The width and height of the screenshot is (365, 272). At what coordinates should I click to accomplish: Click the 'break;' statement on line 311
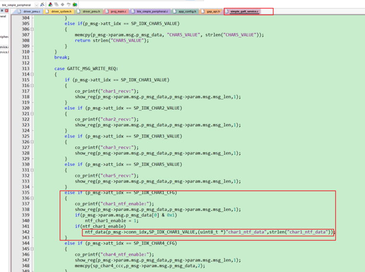click(x=61, y=57)
